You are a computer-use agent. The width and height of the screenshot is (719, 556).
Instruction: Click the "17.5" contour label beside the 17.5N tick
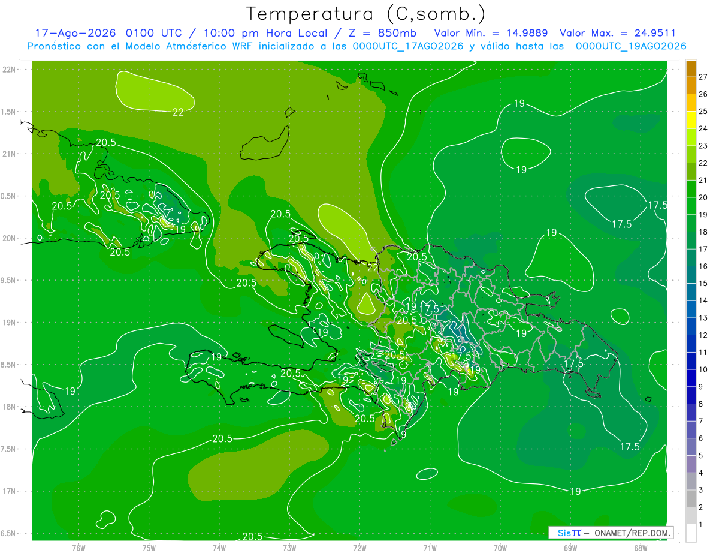click(x=630, y=446)
